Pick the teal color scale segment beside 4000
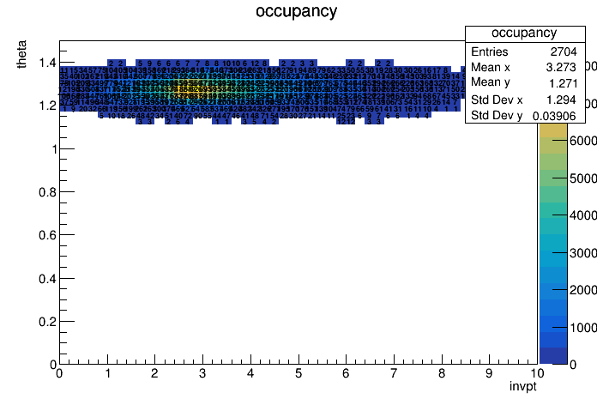 point(553,210)
